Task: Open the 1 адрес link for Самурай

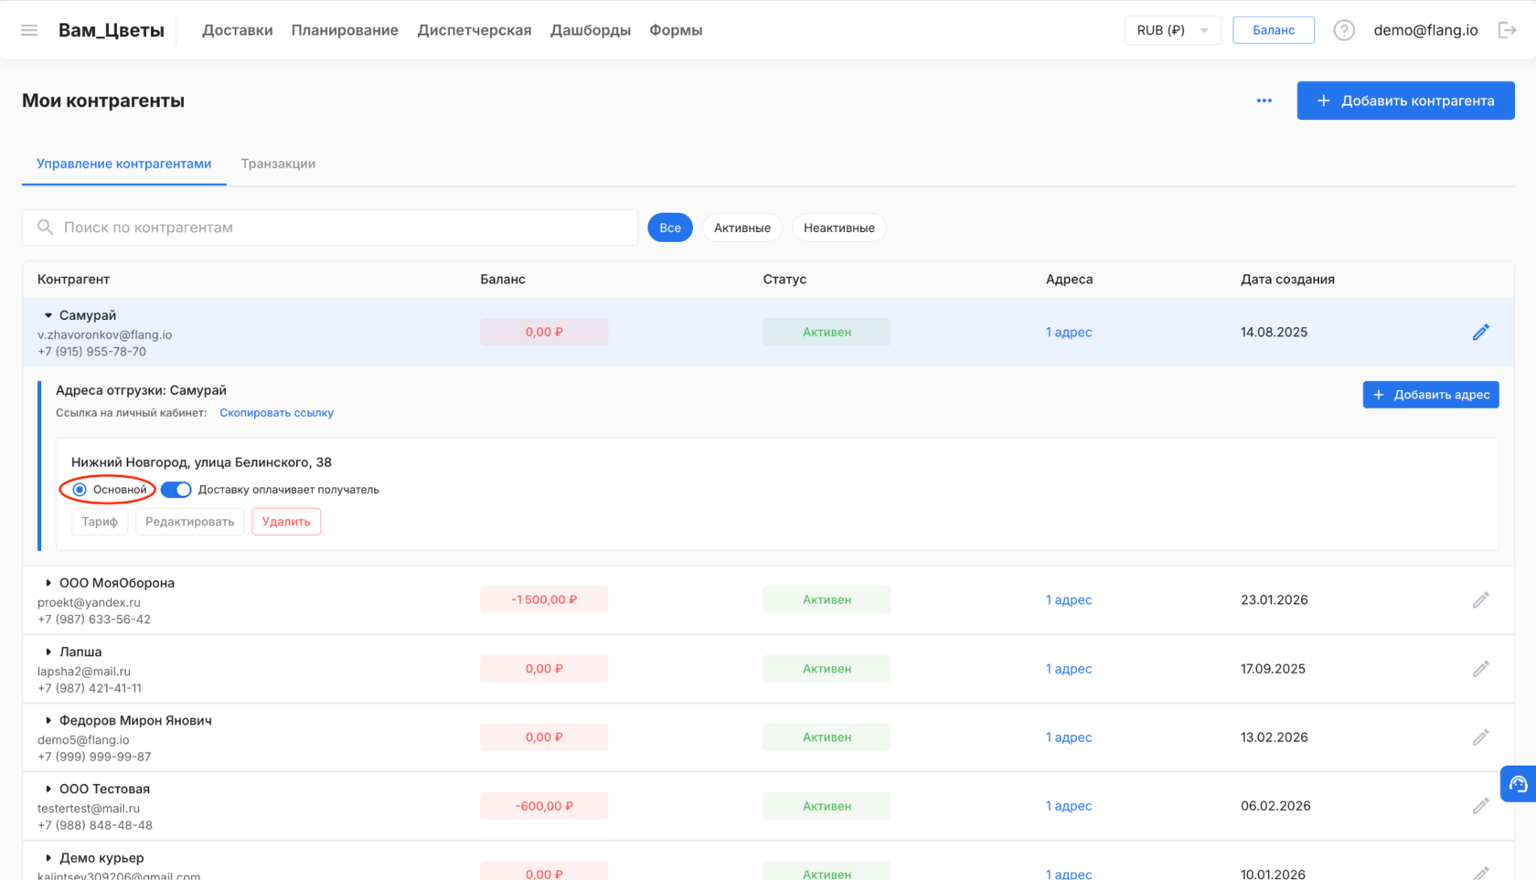Action: (1069, 333)
